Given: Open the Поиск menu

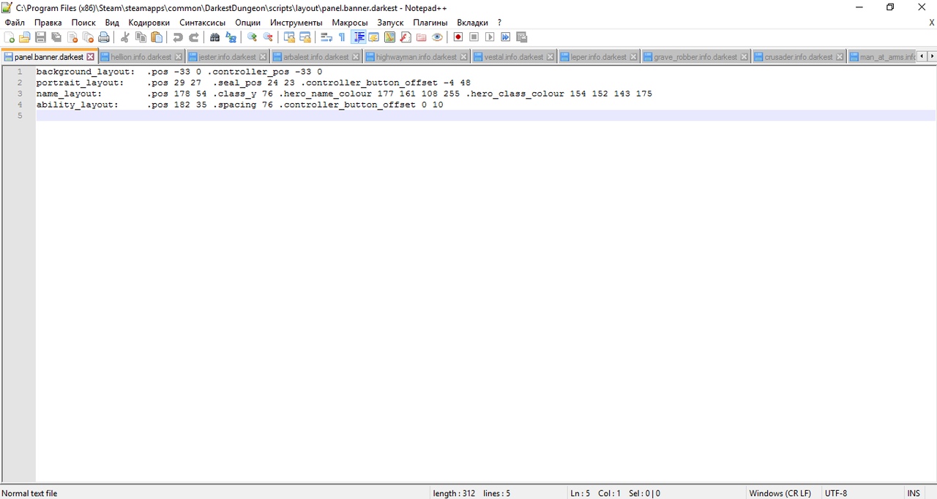Looking at the screenshot, I should point(83,23).
